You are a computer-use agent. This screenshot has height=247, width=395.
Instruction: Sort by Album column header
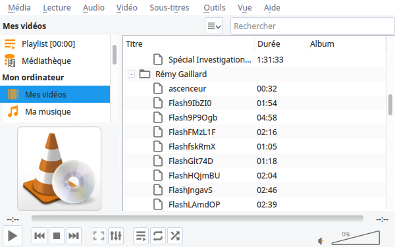point(346,44)
